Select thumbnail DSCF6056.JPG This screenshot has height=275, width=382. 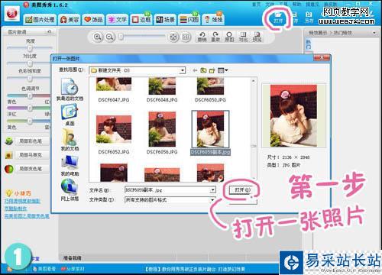point(162,133)
